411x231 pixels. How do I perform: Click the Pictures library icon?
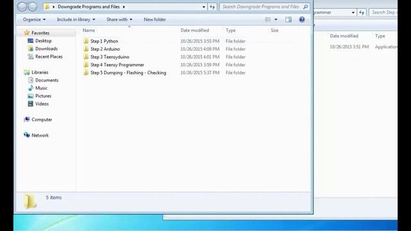pyautogui.click(x=31, y=96)
